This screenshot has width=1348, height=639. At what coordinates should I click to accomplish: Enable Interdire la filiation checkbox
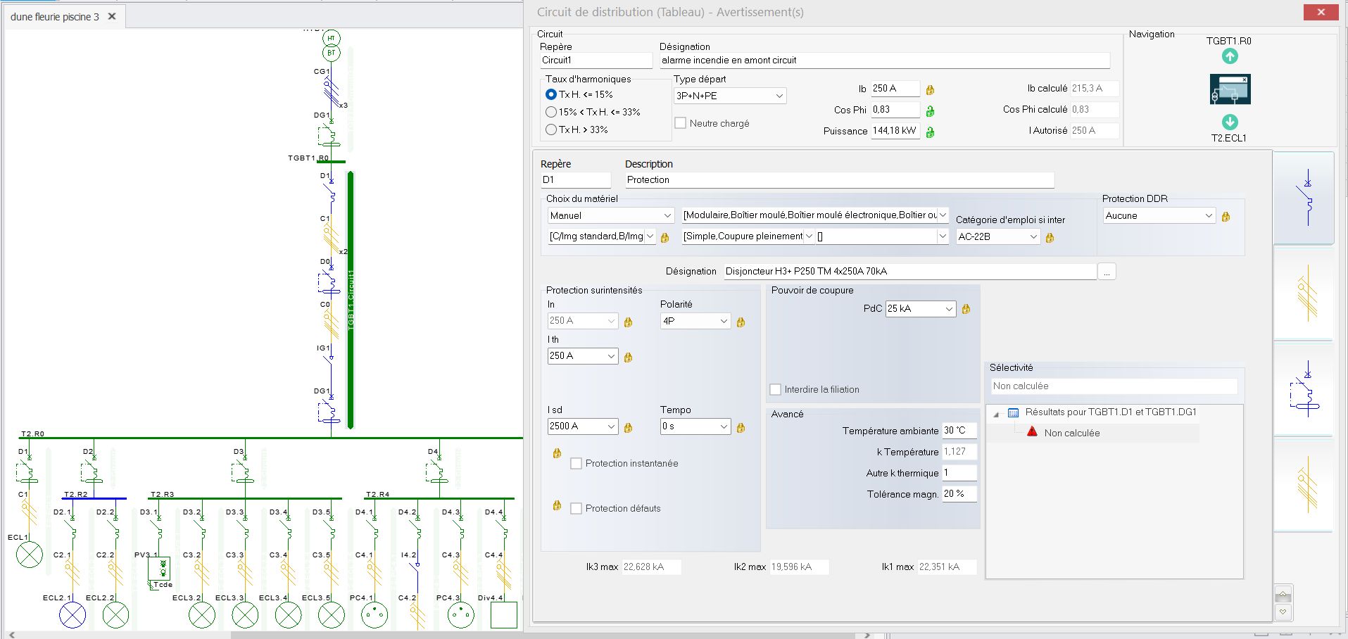point(775,389)
